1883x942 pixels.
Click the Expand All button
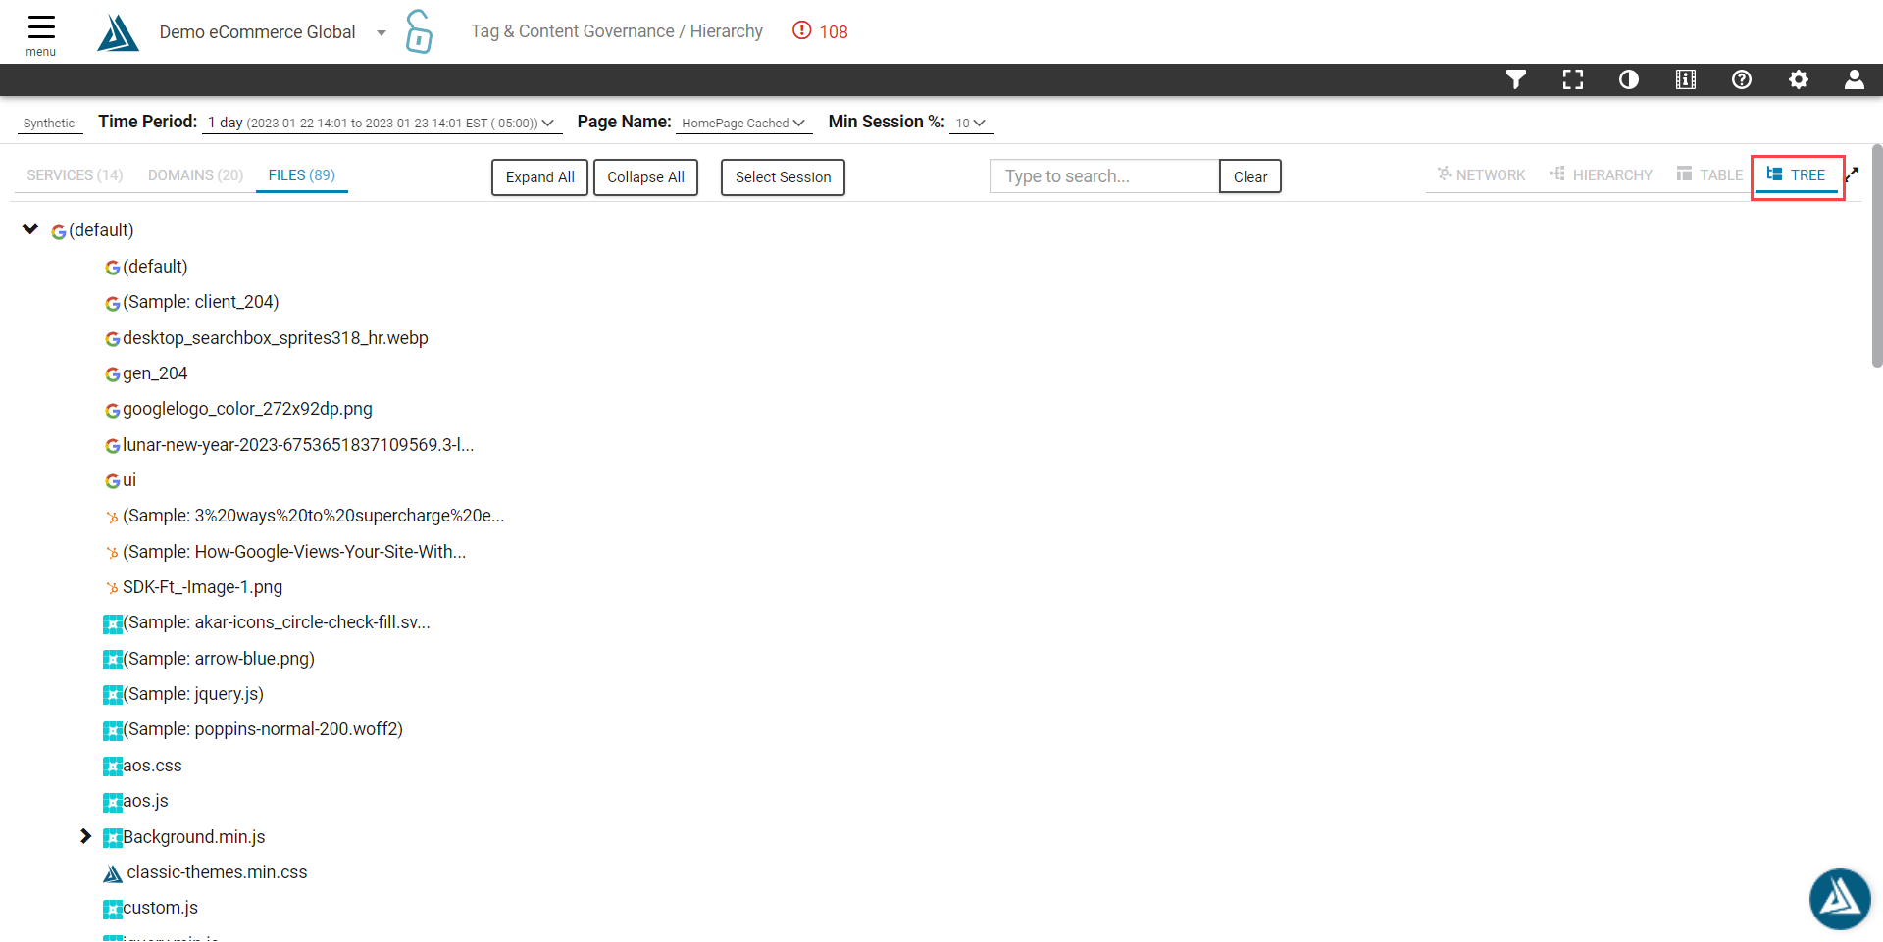tap(539, 177)
